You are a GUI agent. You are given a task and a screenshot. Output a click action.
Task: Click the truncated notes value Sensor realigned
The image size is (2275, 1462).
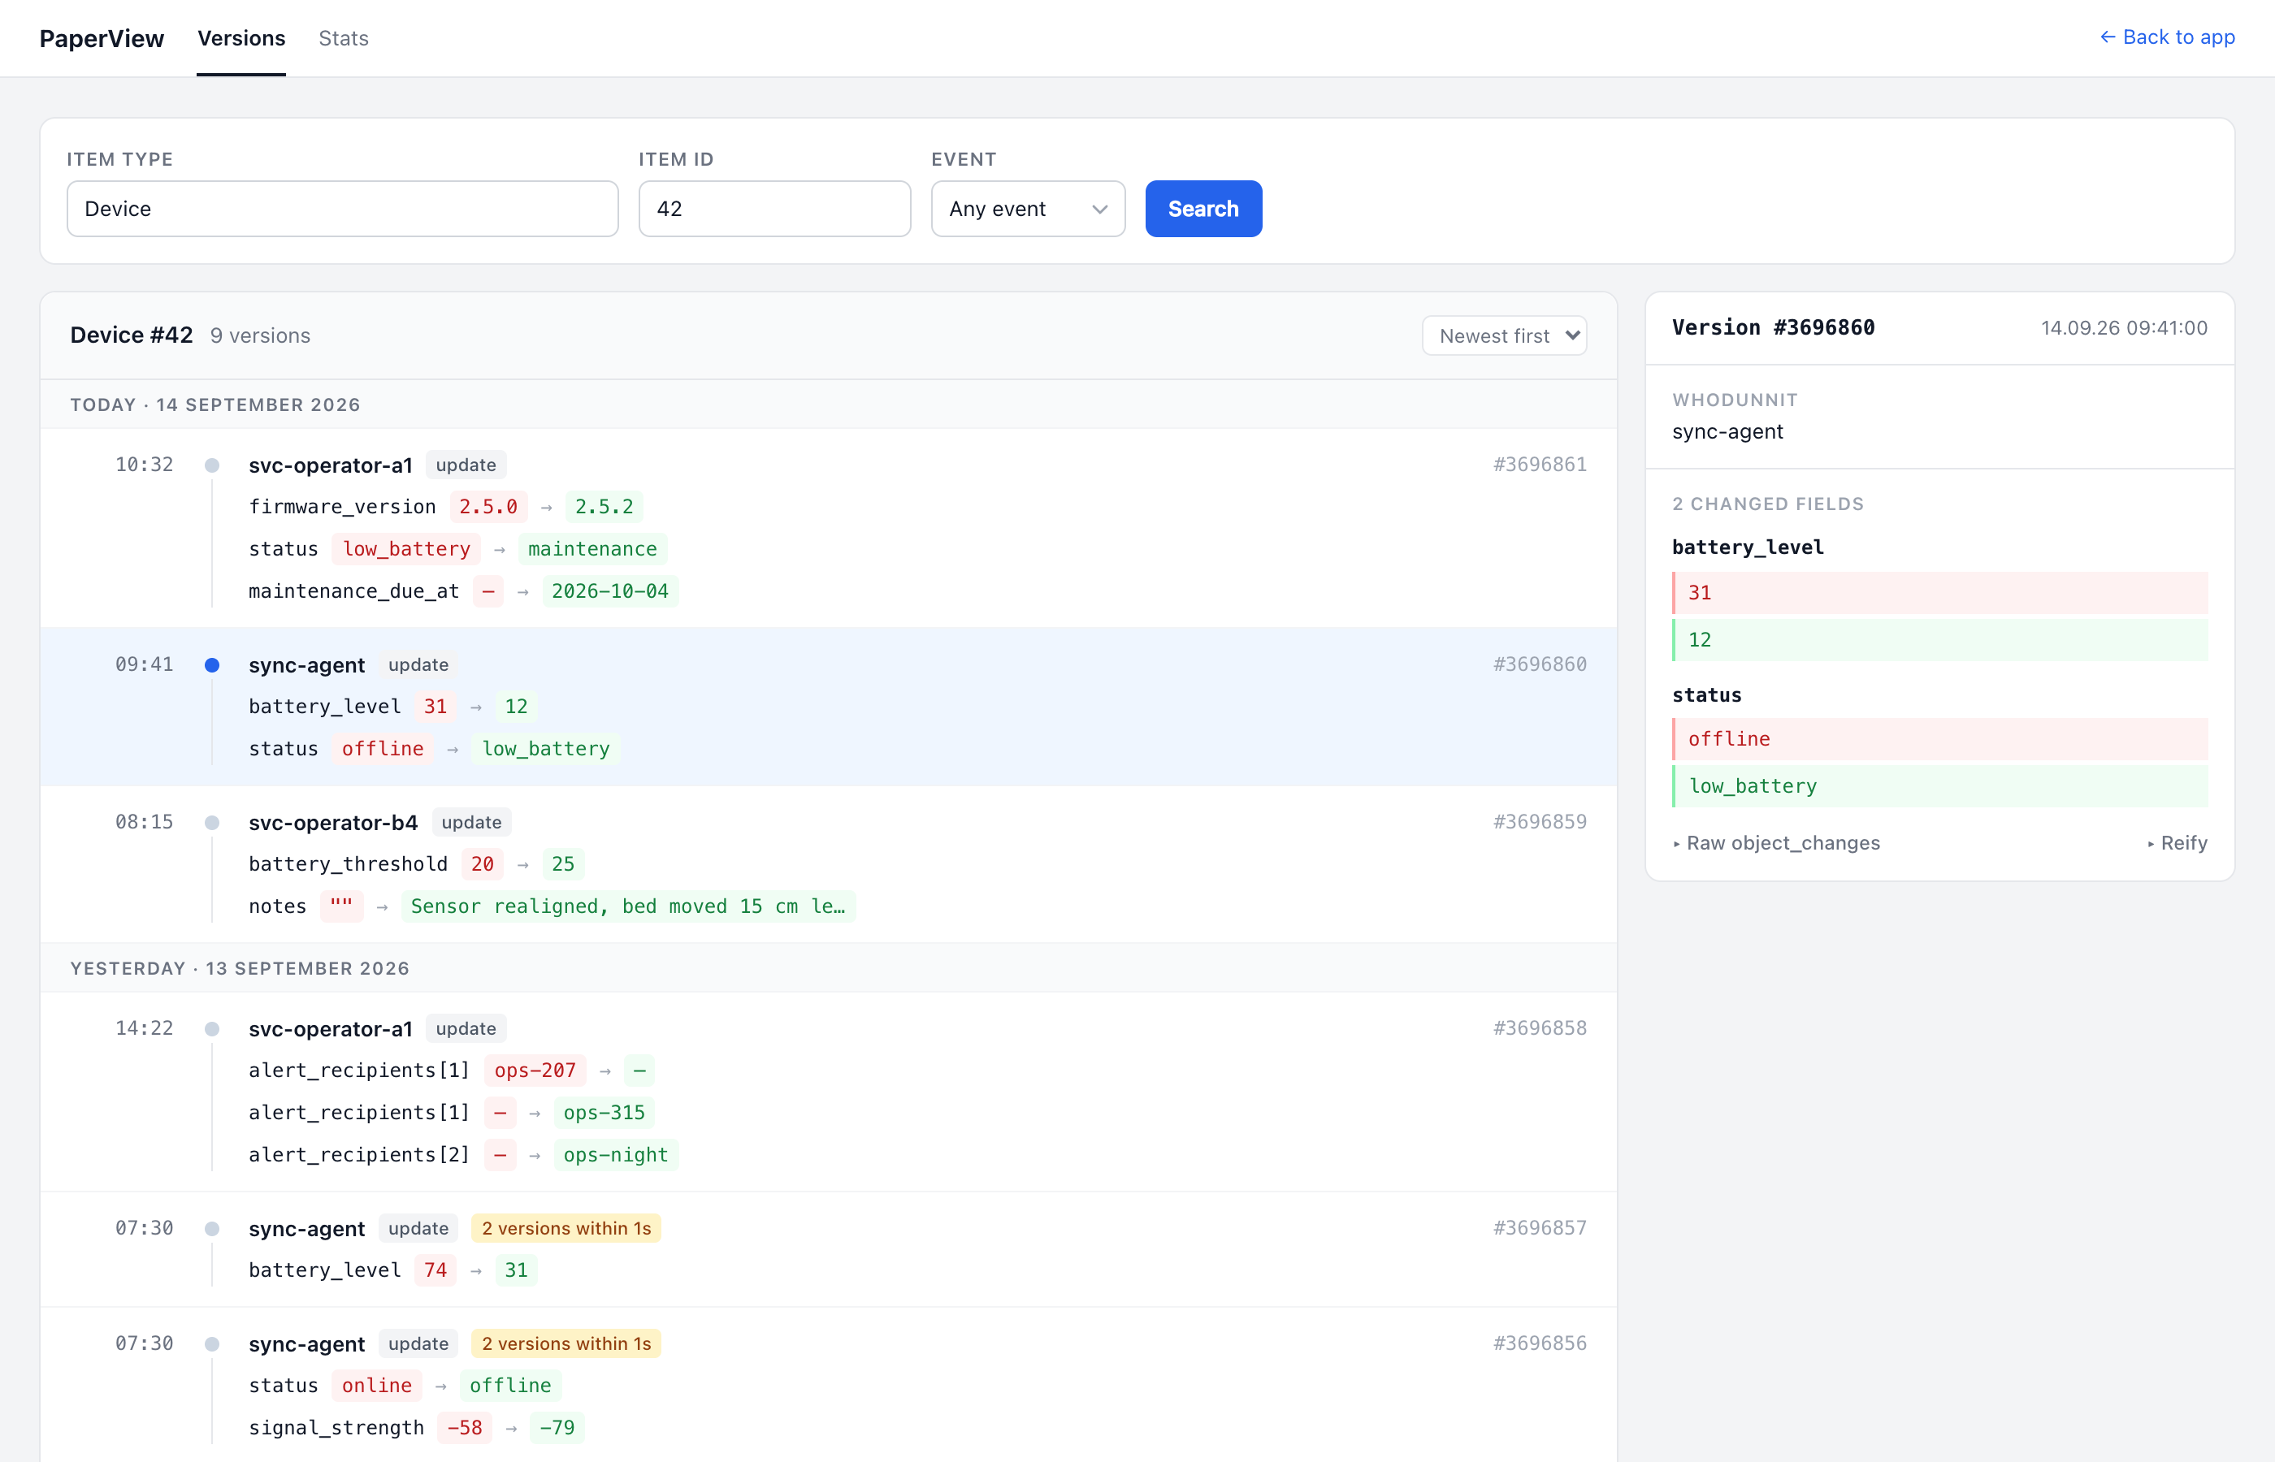click(627, 906)
